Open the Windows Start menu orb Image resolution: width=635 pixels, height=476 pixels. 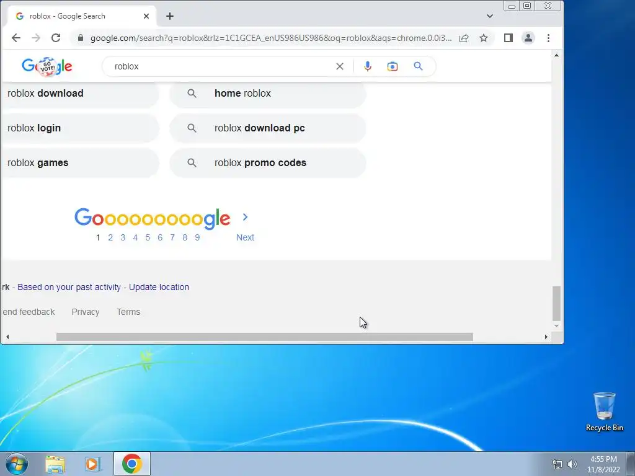(16, 464)
